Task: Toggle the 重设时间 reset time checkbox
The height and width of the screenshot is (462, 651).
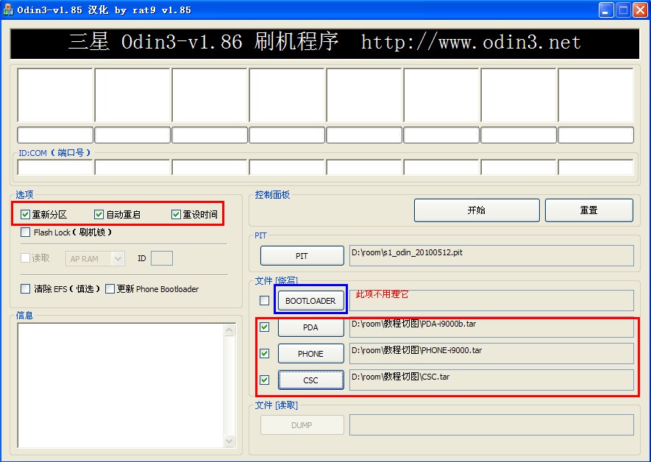Action: click(176, 214)
